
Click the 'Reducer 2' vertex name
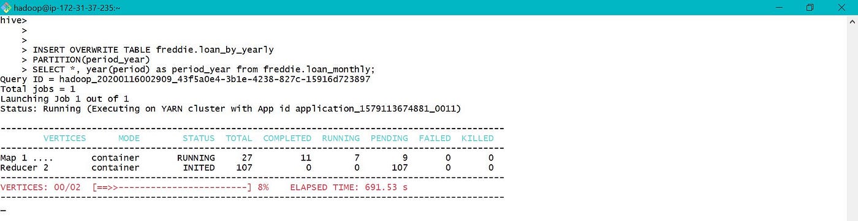[x=24, y=168]
